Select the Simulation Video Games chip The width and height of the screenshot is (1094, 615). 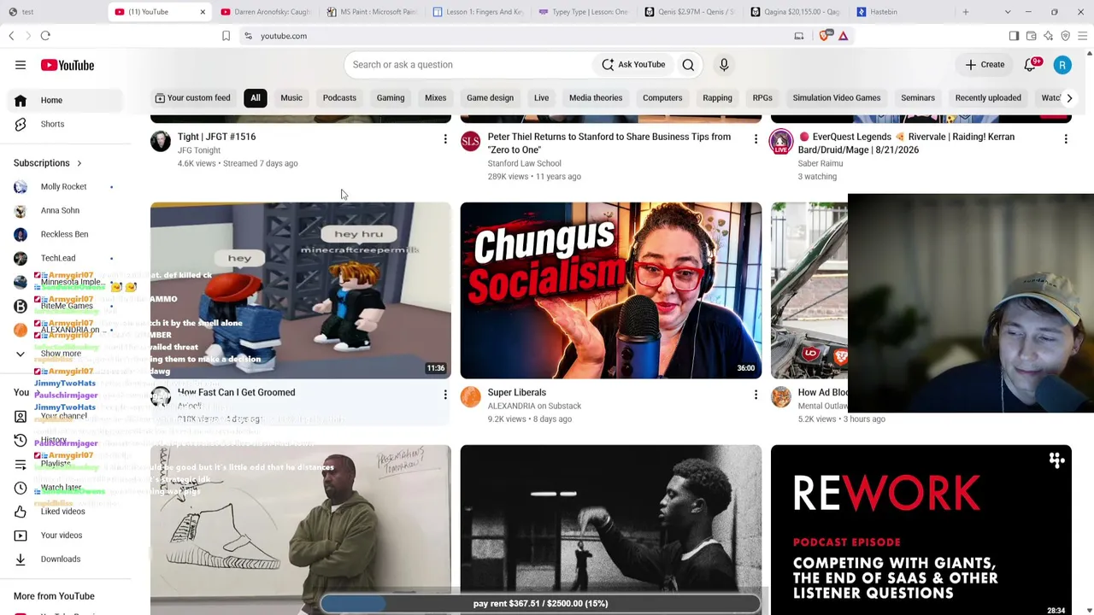(837, 98)
